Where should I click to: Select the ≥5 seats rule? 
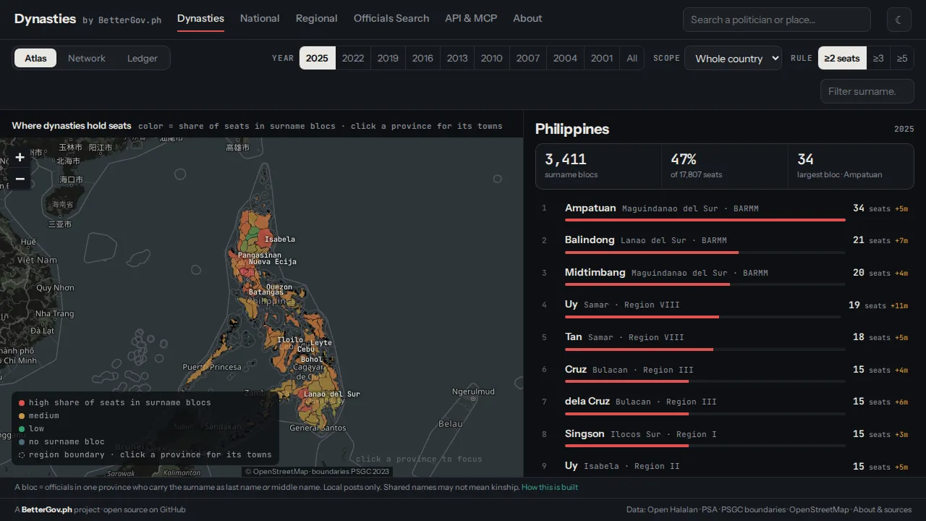[902, 58]
